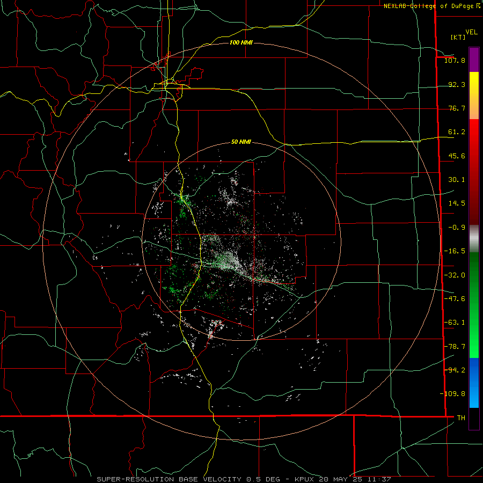Click the 76.7 velocity scale value
Image resolution: width=483 pixels, height=483 pixels.
[x=457, y=108]
